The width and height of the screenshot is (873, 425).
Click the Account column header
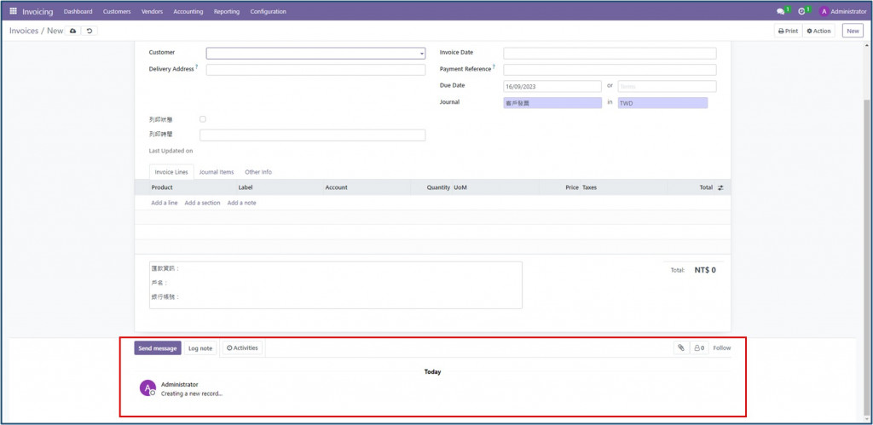336,187
